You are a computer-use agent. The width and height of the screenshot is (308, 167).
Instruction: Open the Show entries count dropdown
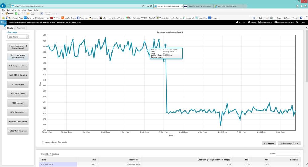click(x=49, y=154)
